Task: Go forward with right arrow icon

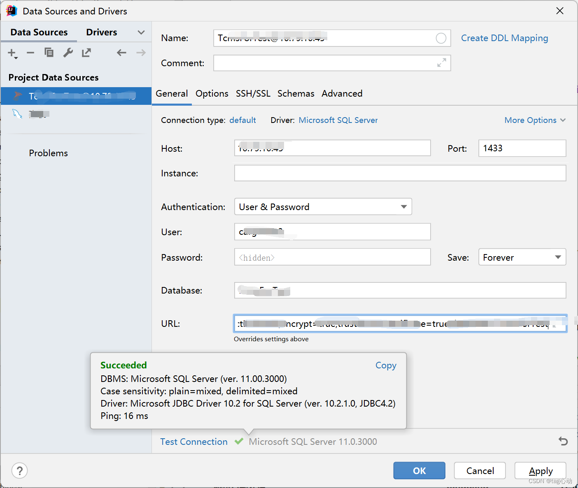Action: 141,53
